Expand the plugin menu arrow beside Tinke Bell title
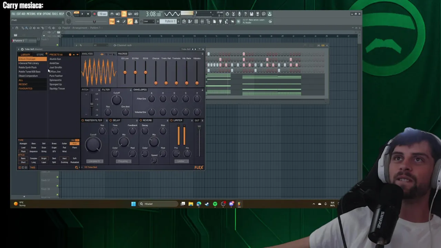Image resolution: width=441 pixels, height=248 pixels. (19, 49)
